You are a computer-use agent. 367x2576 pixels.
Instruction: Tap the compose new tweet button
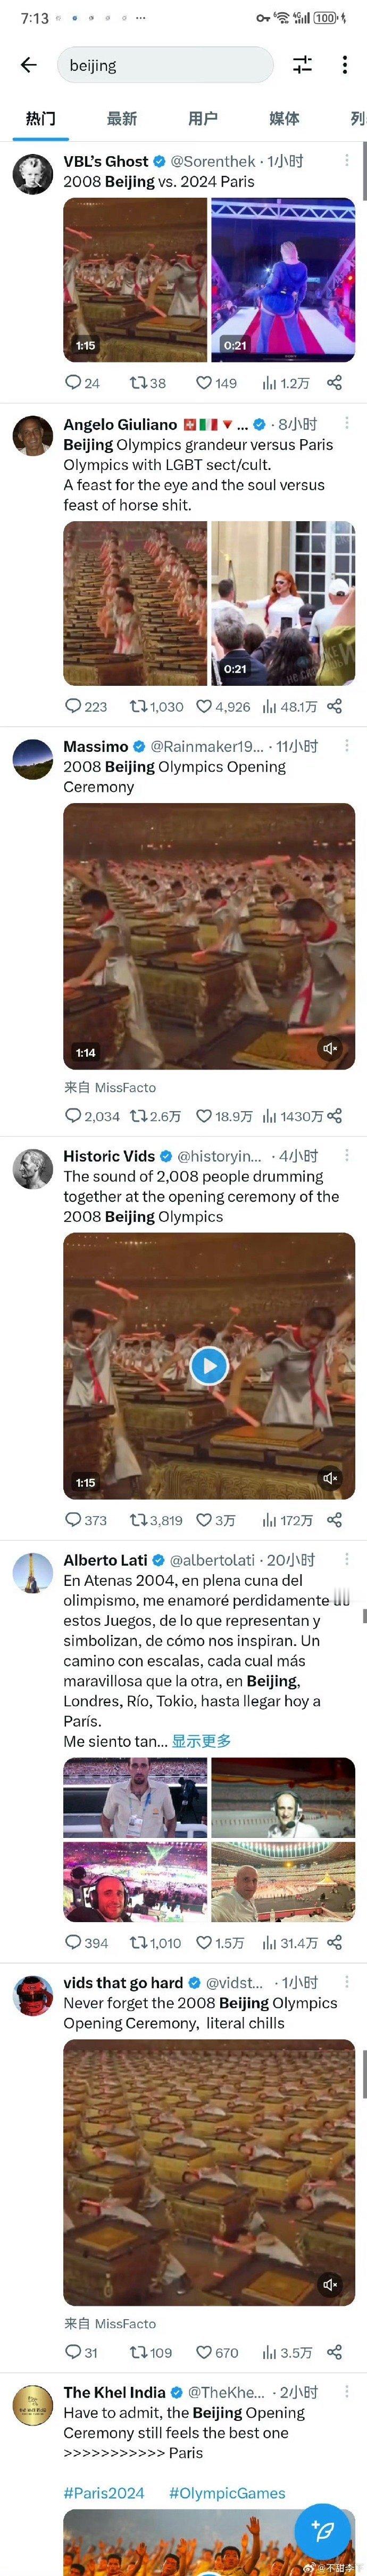tap(322, 2529)
